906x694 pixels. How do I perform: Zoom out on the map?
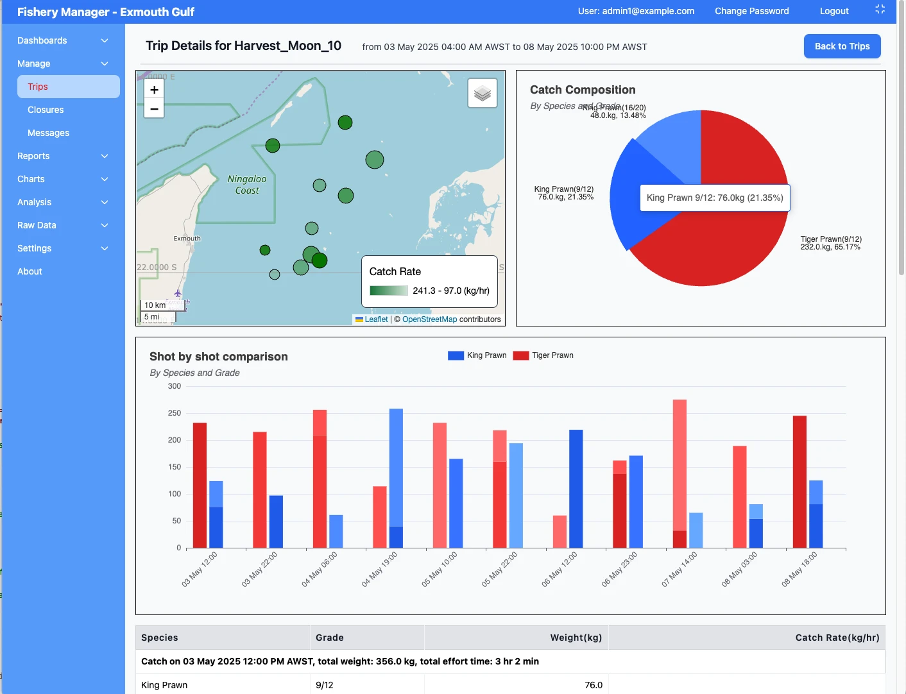(154, 109)
